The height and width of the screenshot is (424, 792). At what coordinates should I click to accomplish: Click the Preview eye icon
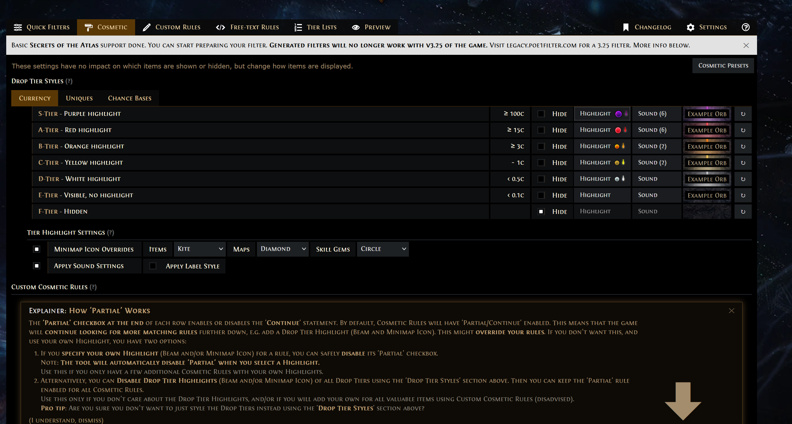(x=356, y=27)
